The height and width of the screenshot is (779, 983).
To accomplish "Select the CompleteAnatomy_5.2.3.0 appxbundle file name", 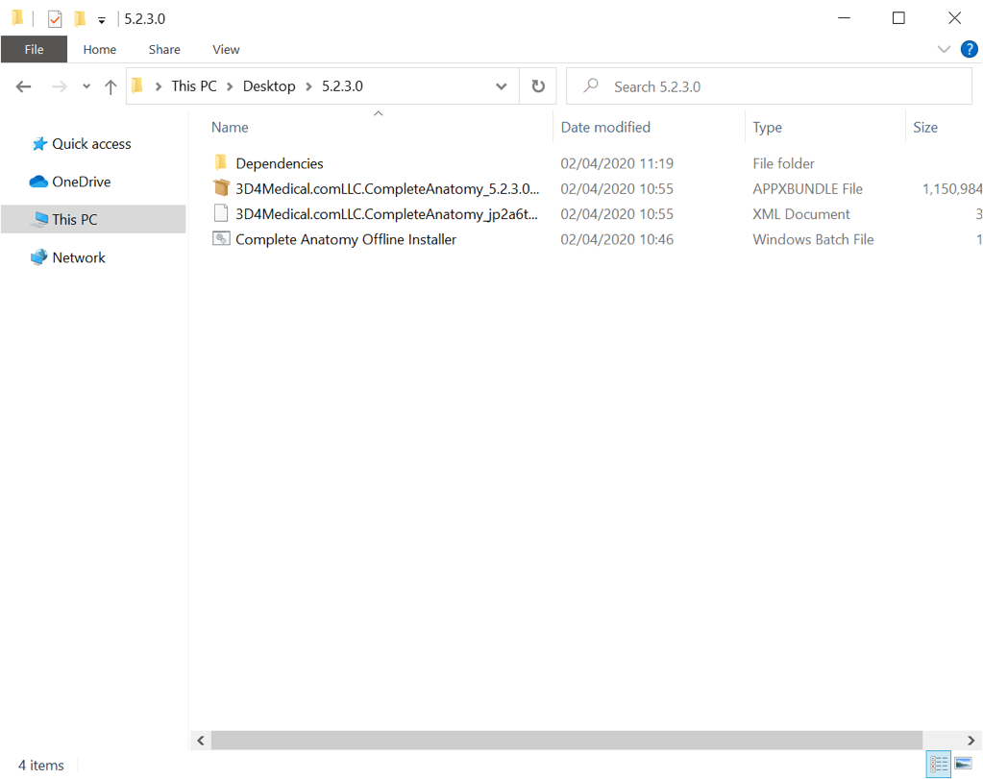I will 387,188.
